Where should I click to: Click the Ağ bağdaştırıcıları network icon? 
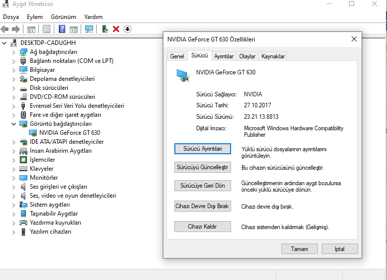click(23, 52)
